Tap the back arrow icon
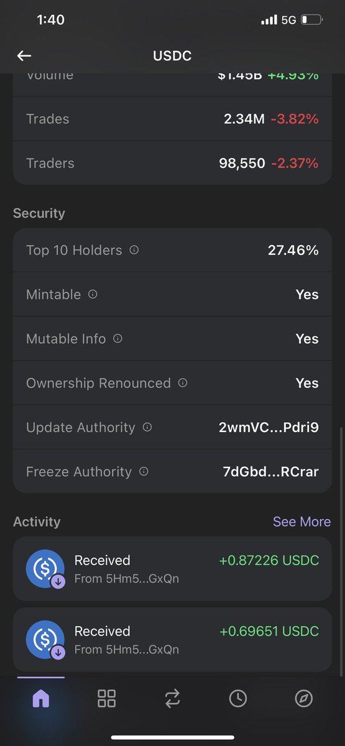345x746 pixels. 24,56
